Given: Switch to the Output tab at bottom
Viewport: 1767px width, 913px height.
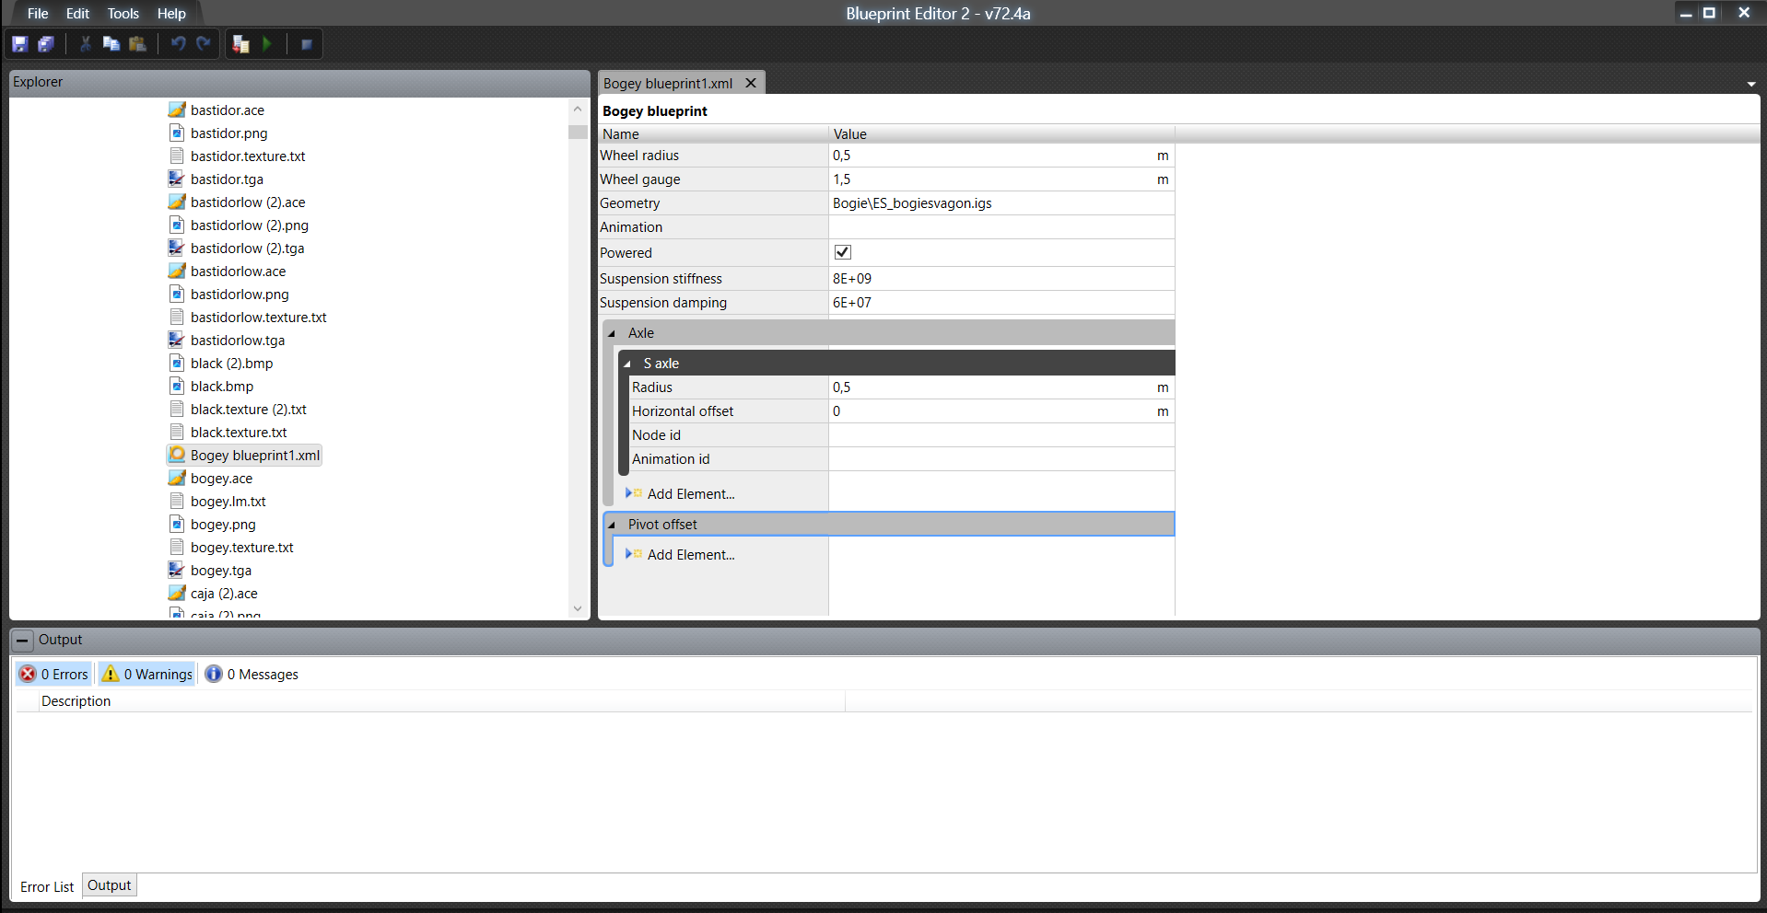Looking at the screenshot, I should click(x=110, y=885).
